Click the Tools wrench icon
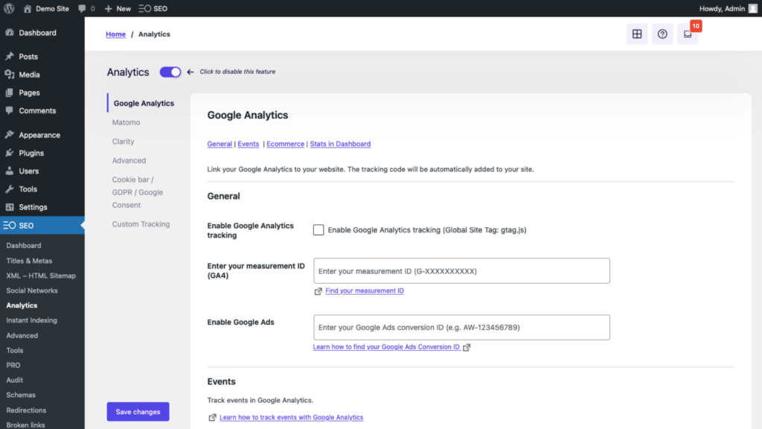Image resolution: width=762 pixels, height=429 pixels. [x=9, y=188]
